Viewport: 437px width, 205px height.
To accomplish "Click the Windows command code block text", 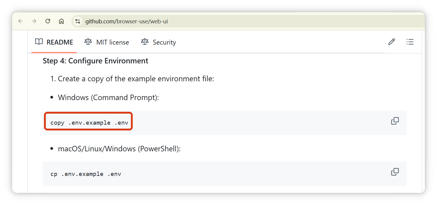I will [x=89, y=123].
